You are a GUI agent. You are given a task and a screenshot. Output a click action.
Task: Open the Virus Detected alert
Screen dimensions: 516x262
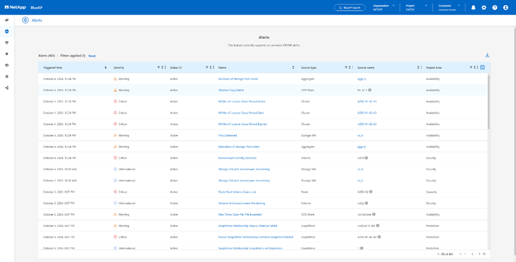pos(228,135)
